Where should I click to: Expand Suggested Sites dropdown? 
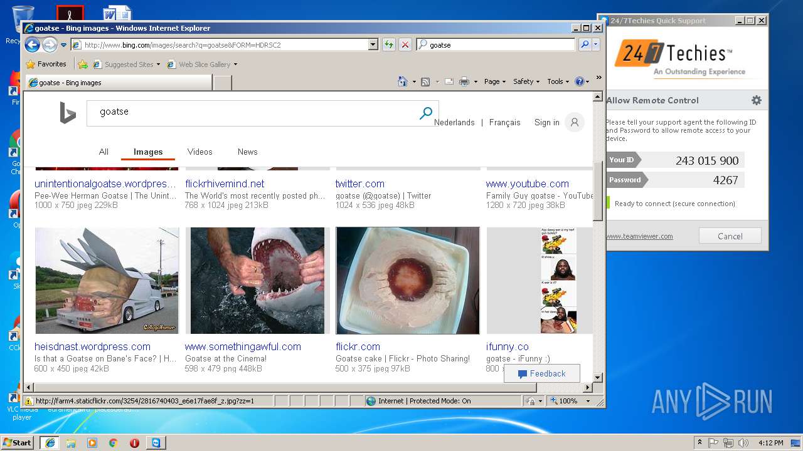click(158, 65)
